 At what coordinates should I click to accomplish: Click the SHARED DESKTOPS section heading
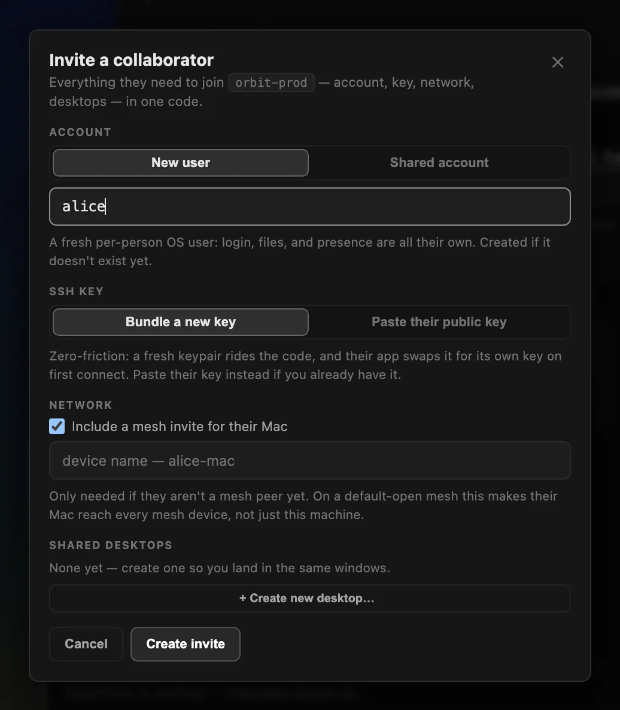[x=111, y=545]
